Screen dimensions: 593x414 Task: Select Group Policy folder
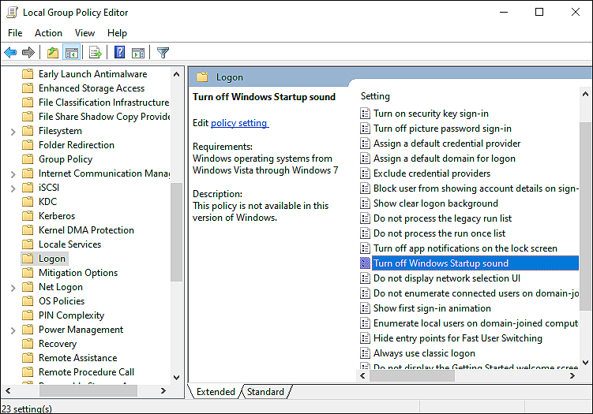(66, 159)
